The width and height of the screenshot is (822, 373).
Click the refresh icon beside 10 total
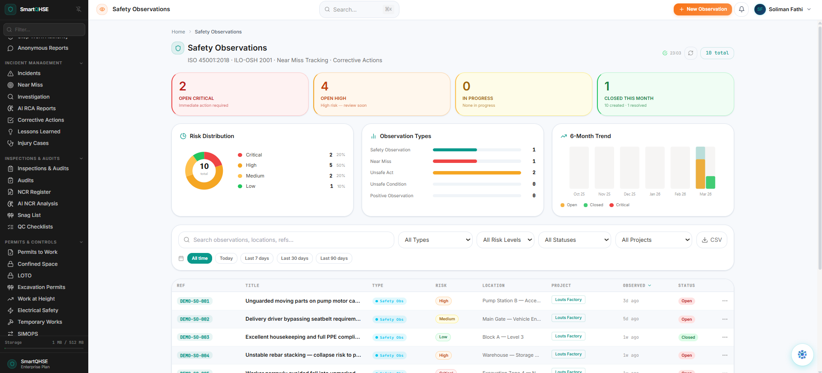point(690,53)
